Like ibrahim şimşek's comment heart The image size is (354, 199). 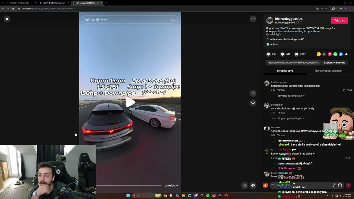(x=344, y=90)
